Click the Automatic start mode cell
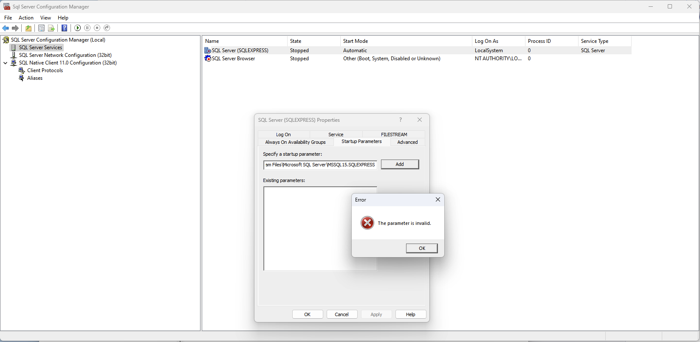Screen dimensions: 700x342 pyautogui.click(x=355, y=50)
